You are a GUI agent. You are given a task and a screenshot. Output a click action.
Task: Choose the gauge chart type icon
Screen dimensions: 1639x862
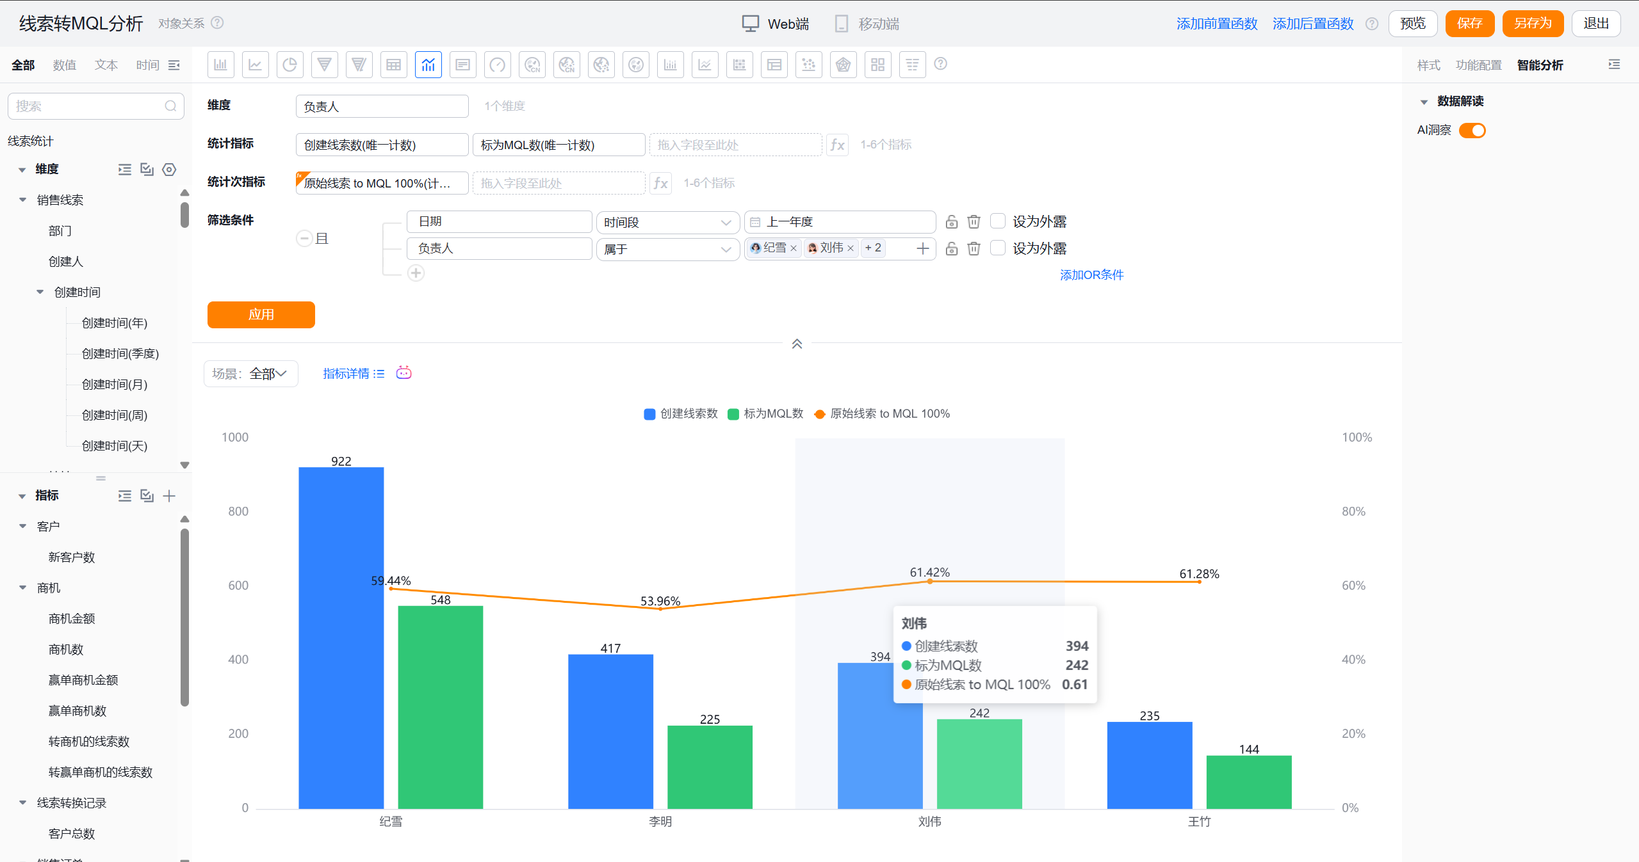497,65
